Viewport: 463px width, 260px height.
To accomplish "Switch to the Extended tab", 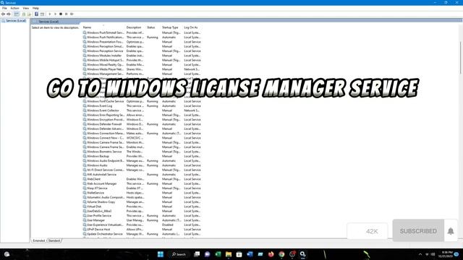I will tap(38, 240).
